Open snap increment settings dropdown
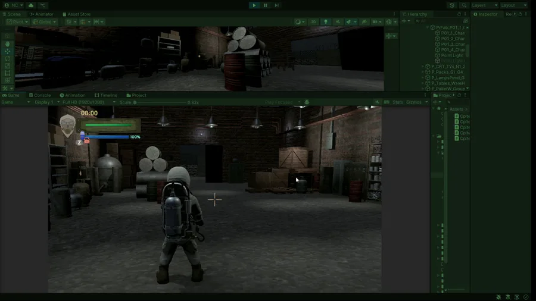The height and width of the screenshot is (301, 536). pos(99,22)
